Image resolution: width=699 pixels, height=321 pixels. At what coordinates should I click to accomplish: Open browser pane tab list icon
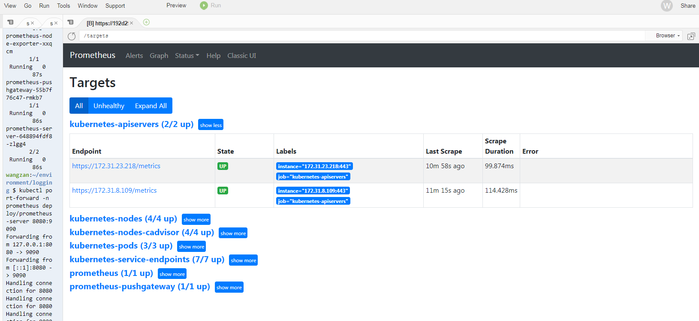pyautogui.click(x=71, y=22)
